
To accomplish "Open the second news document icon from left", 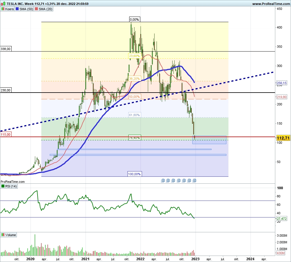I will pos(168,180).
